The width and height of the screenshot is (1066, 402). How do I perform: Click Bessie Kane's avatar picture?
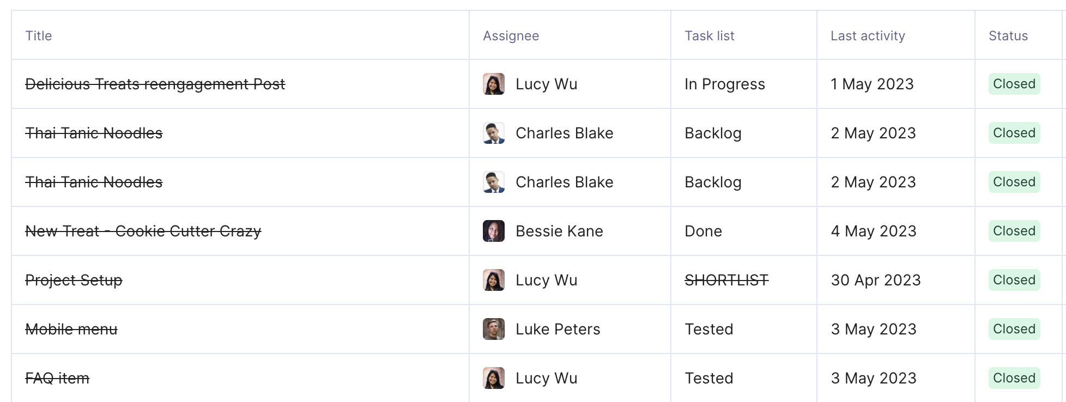coord(494,231)
